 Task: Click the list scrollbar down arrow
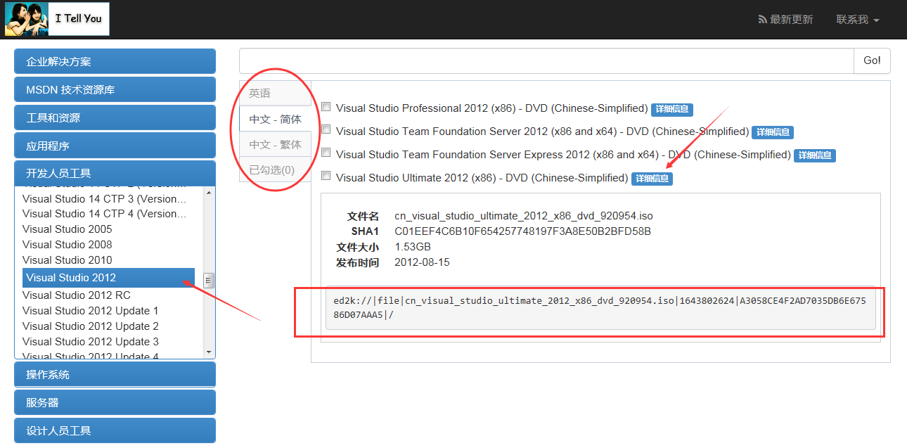point(209,352)
